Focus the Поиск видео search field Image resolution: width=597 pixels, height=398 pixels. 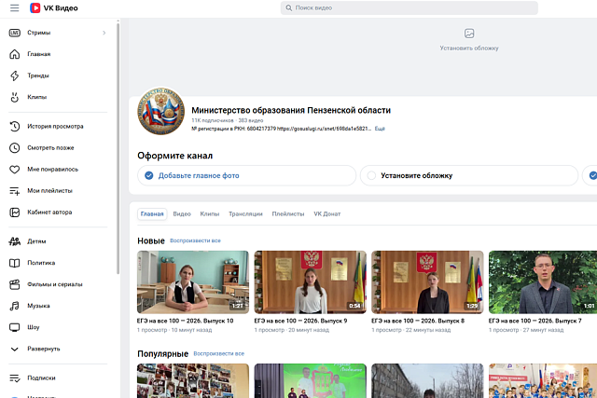(x=410, y=8)
